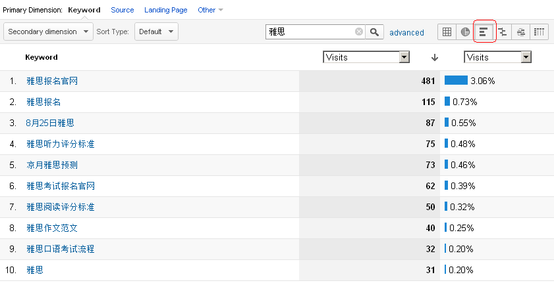Select the visits value 50

click(x=430, y=207)
